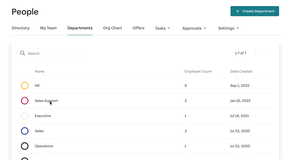Open the Sales Support department
This screenshot has height=160, width=290.
coord(46,101)
